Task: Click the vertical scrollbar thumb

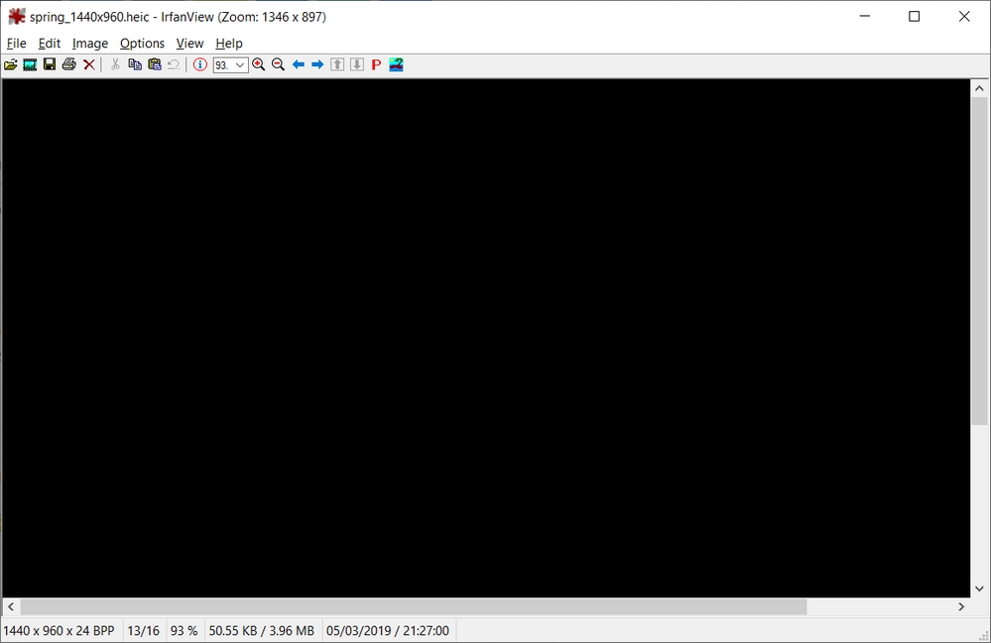Action: [x=979, y=261]
